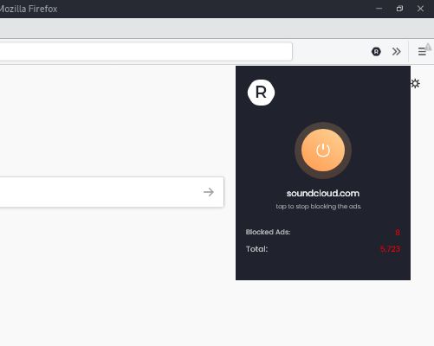Click the white R logo in popup
434x346 pixels.
click(x=261, y=93)
